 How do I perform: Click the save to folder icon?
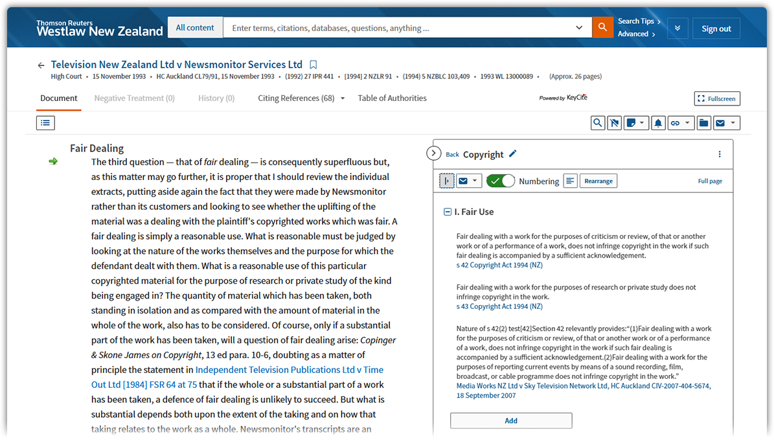(x=703, y=123)
